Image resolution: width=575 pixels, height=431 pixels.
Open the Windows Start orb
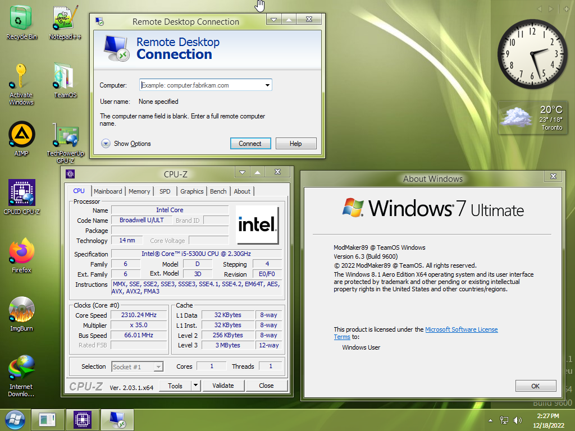[x=15, y=419]
